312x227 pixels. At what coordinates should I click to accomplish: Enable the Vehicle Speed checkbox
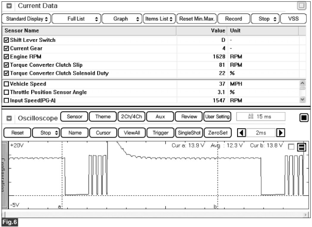[x=7, y=84]
